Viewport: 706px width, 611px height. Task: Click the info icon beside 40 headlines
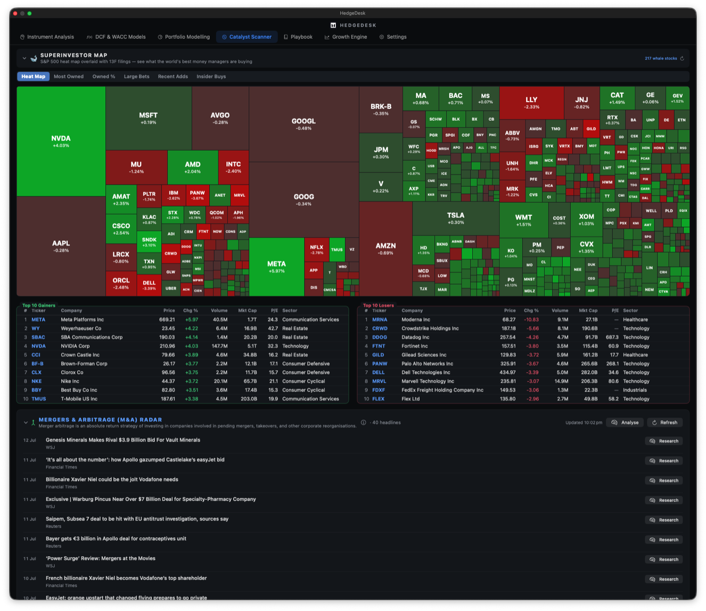363,423
